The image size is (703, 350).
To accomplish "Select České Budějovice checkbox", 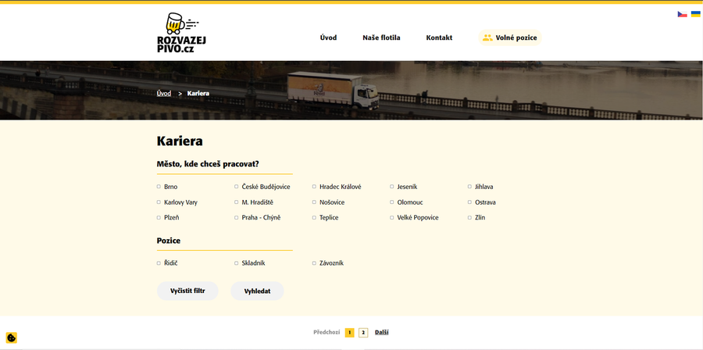I will click(x=237, y=187).
